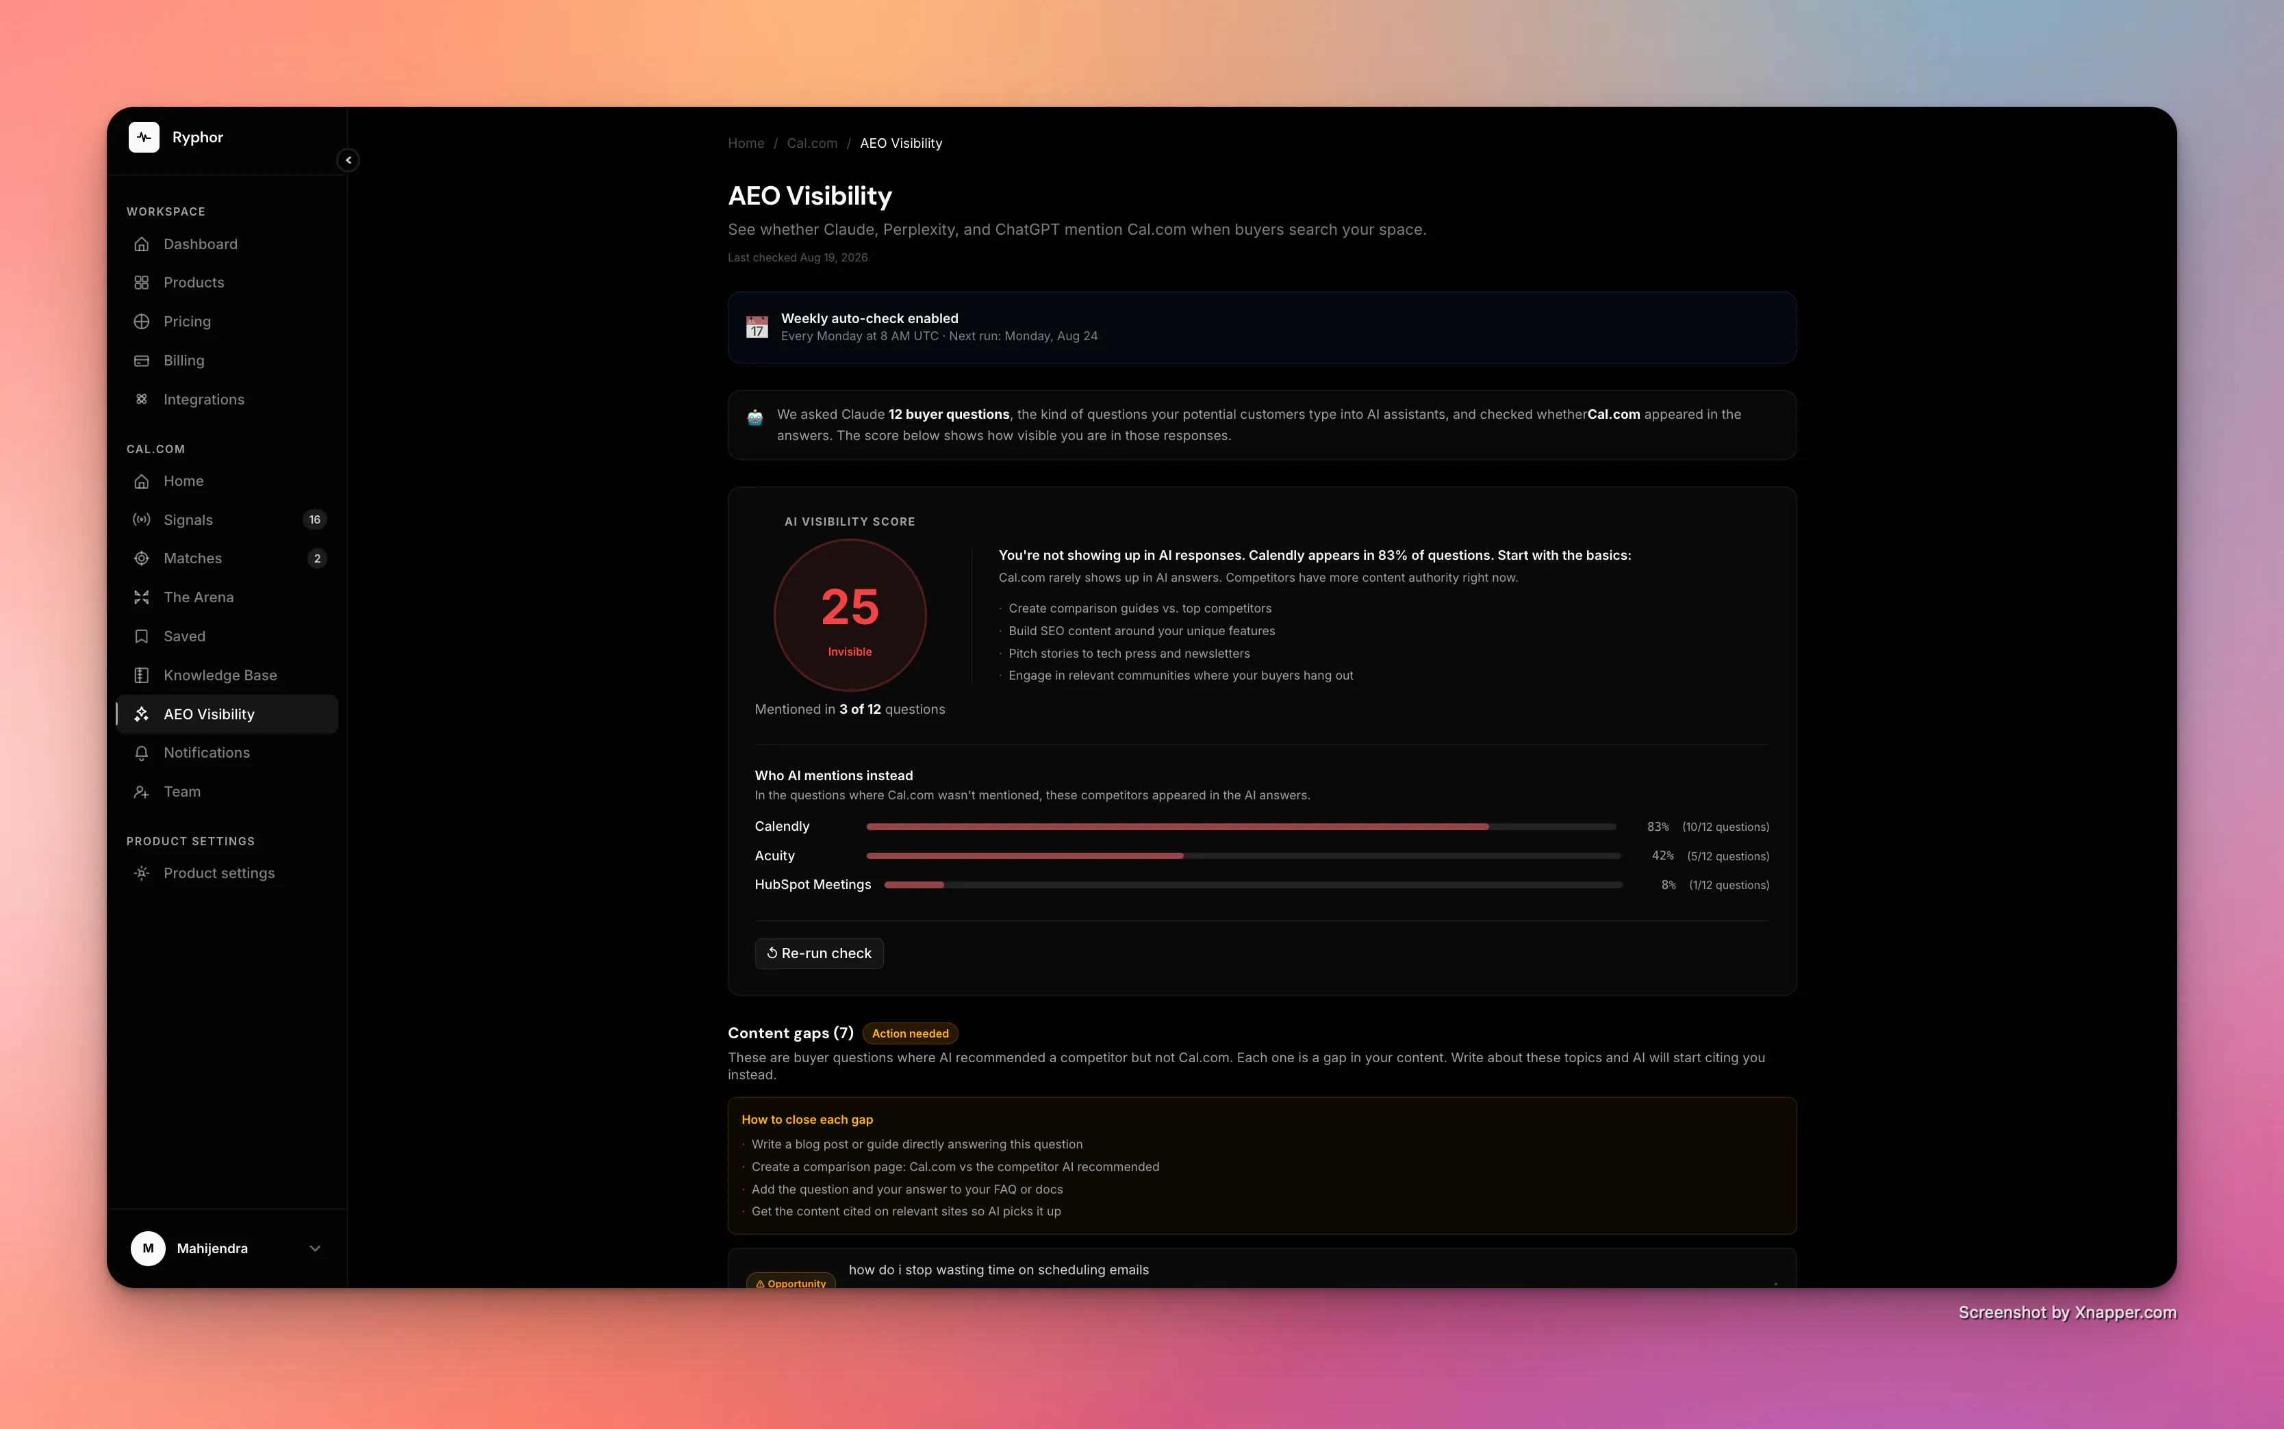The image size is (2284, 1429).
Task: Click the Saved bookmark icon
Action: pyautogui.click(x=142, y=636)
